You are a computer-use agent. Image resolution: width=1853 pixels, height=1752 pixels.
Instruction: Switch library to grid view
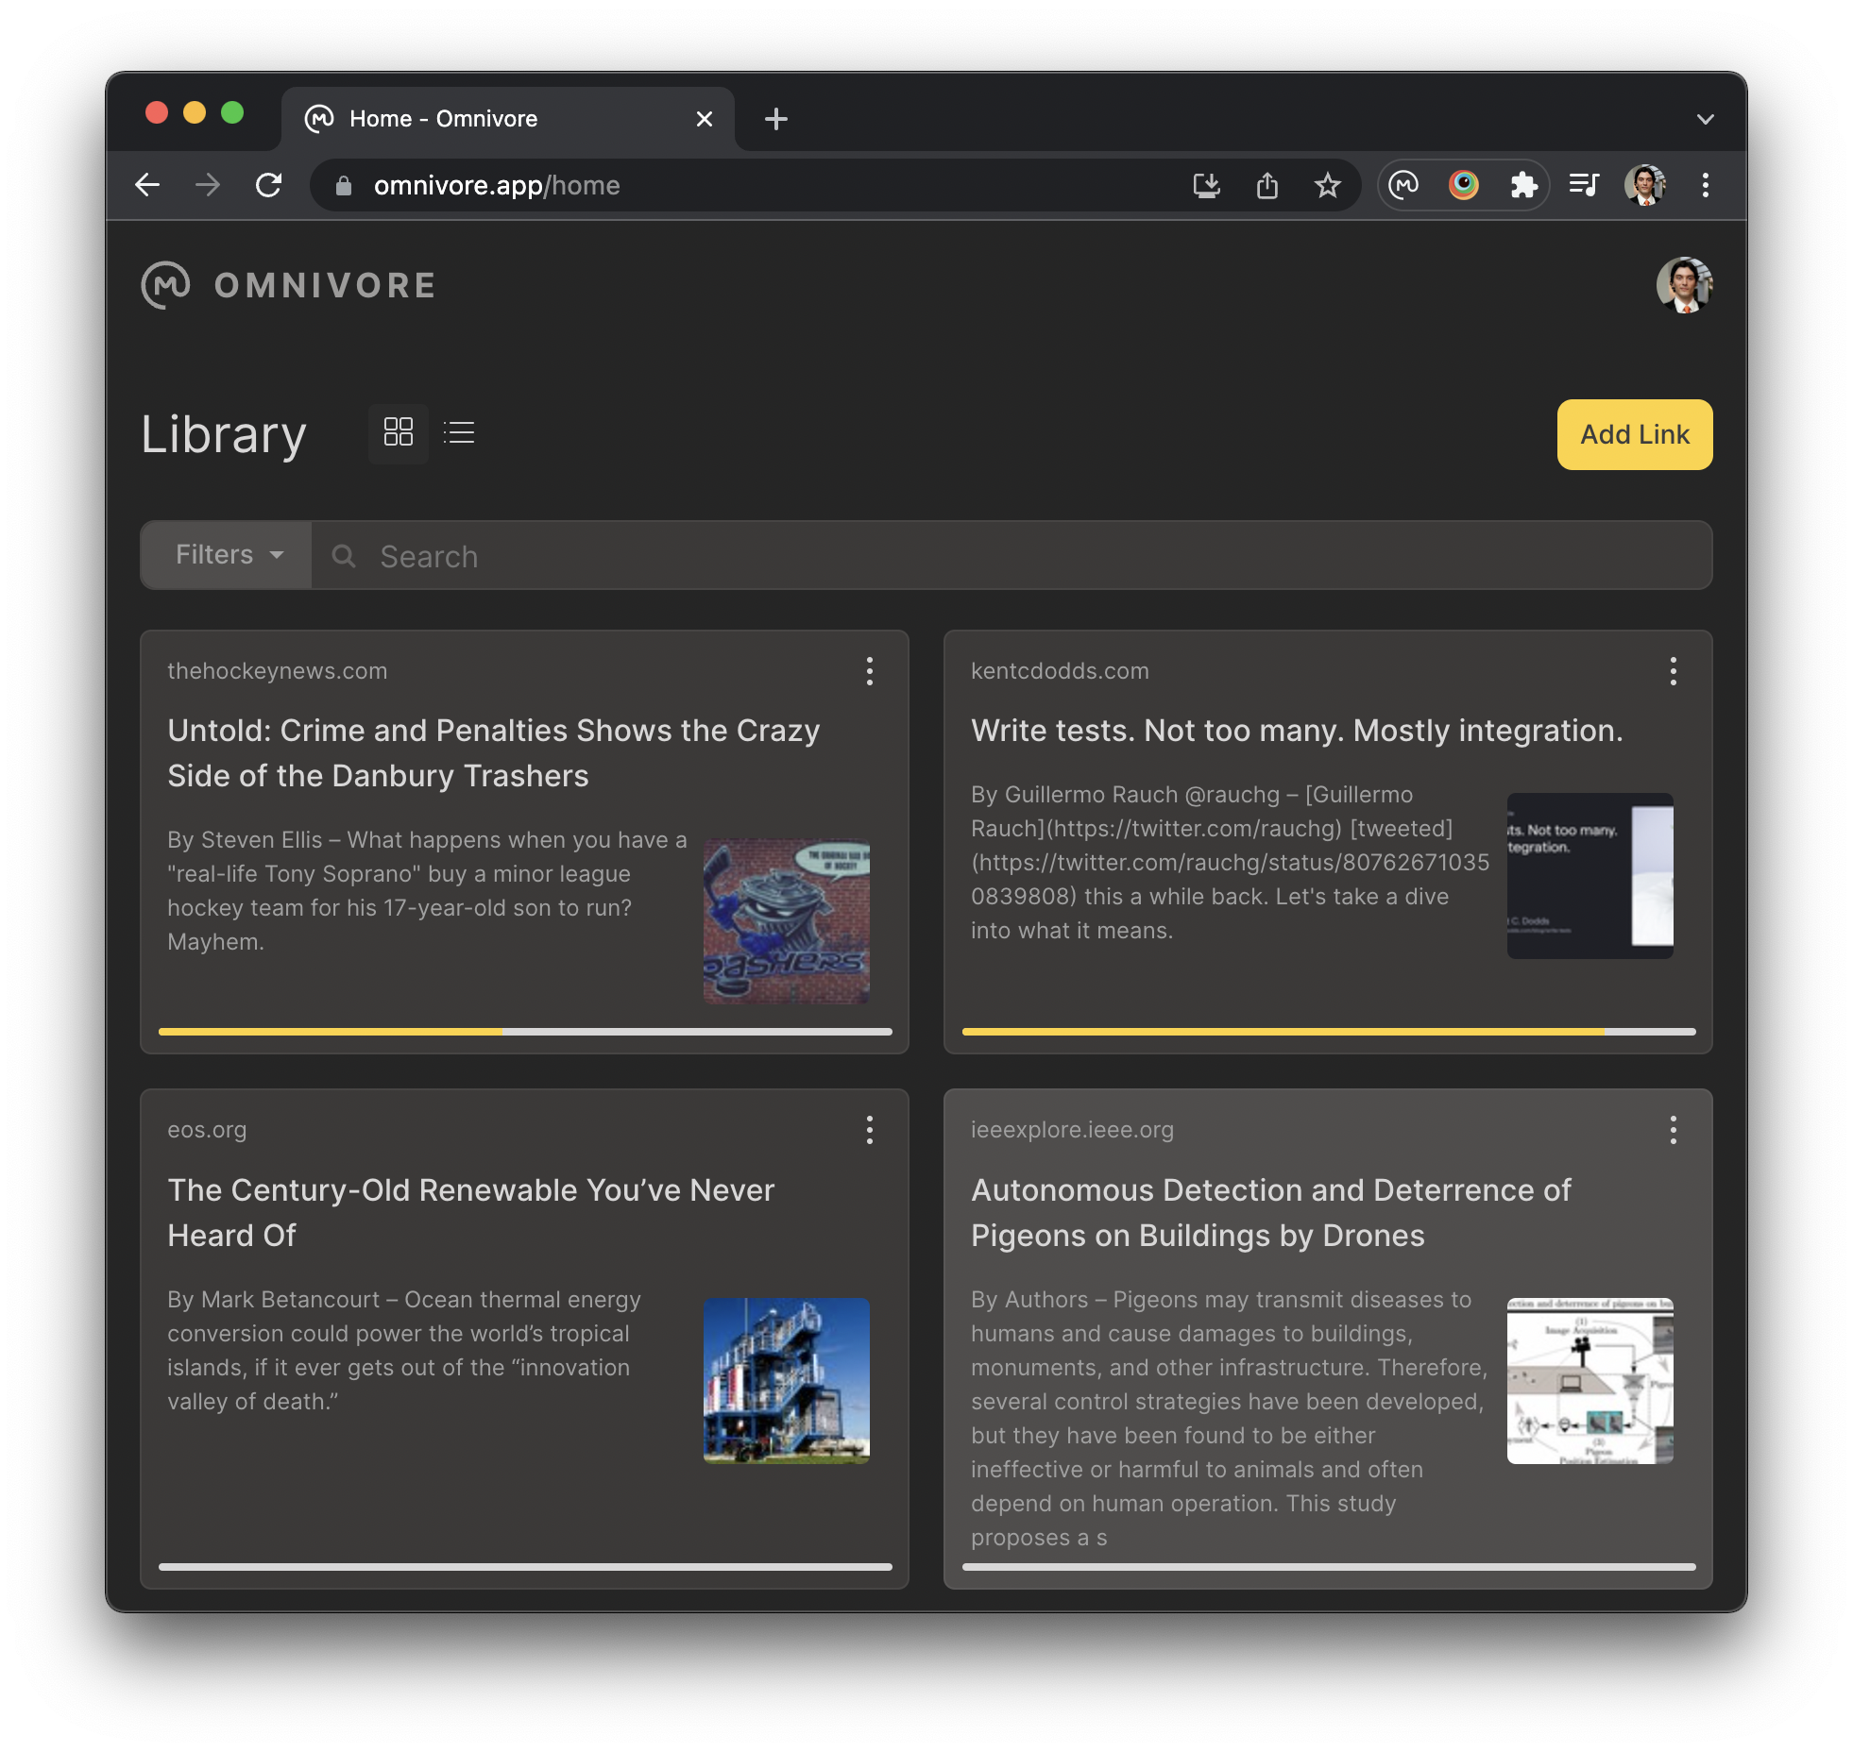click(x=398, y=433)
